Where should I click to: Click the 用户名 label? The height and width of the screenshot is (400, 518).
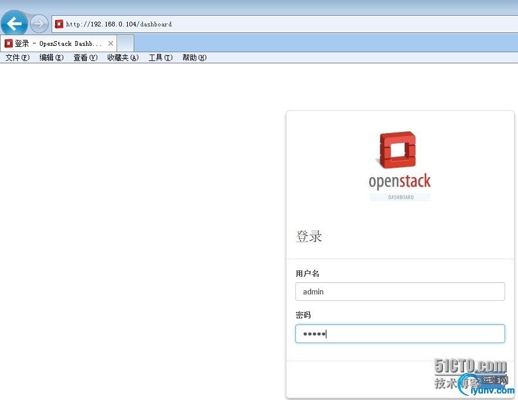click(x=307, y=273)
